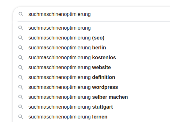Select the suchmaschinenoptimierung kostenlos suggestion
The height and width of the screenshot is (122, 170).
[x=91, y=58]
